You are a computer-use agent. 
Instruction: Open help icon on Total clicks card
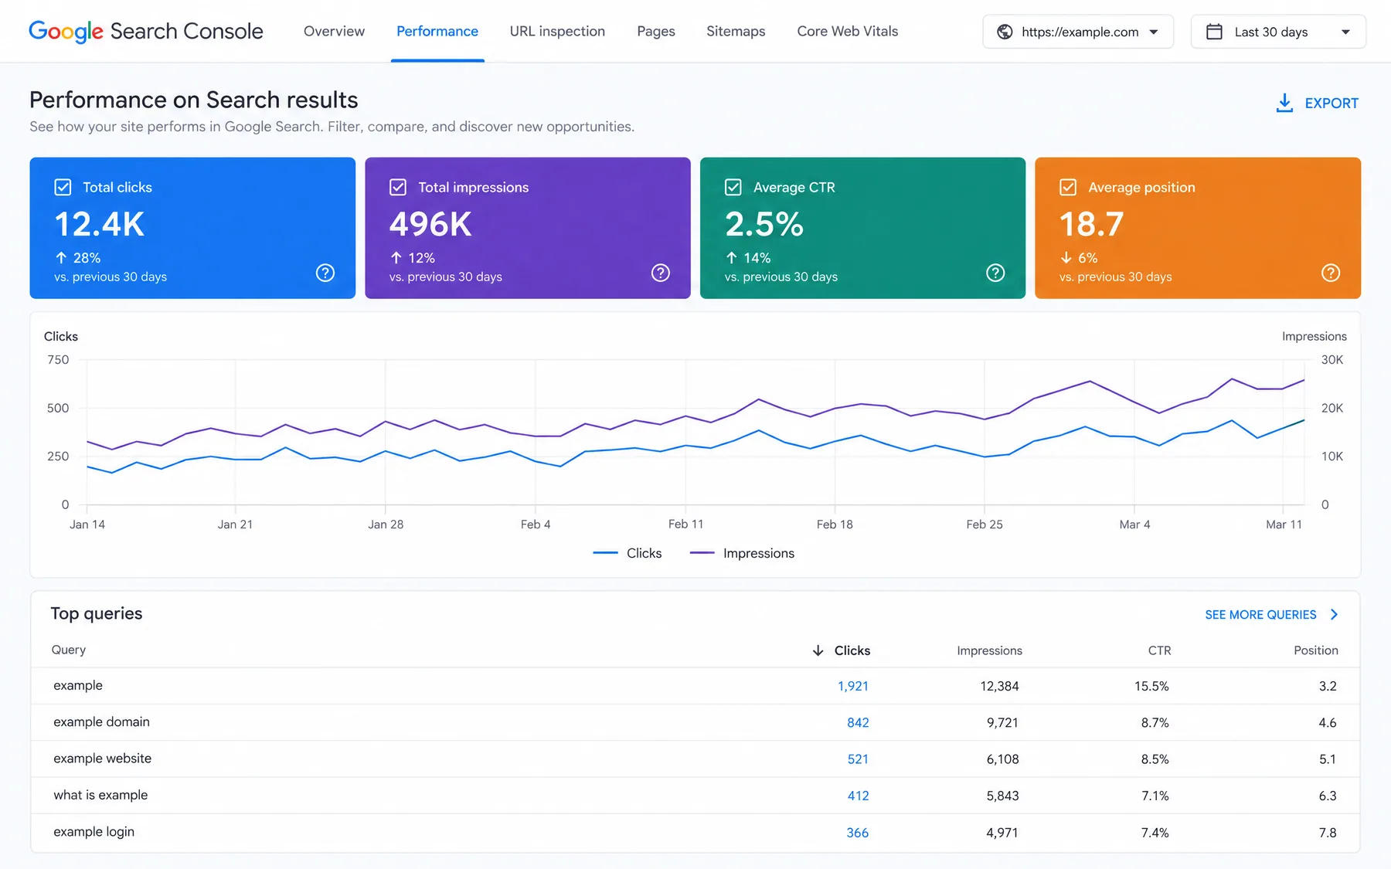click(325, 273)
